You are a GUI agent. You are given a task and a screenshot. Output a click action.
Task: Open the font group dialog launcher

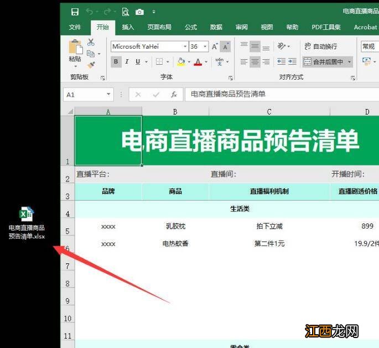pyautogui.click(x=230, y=78)
